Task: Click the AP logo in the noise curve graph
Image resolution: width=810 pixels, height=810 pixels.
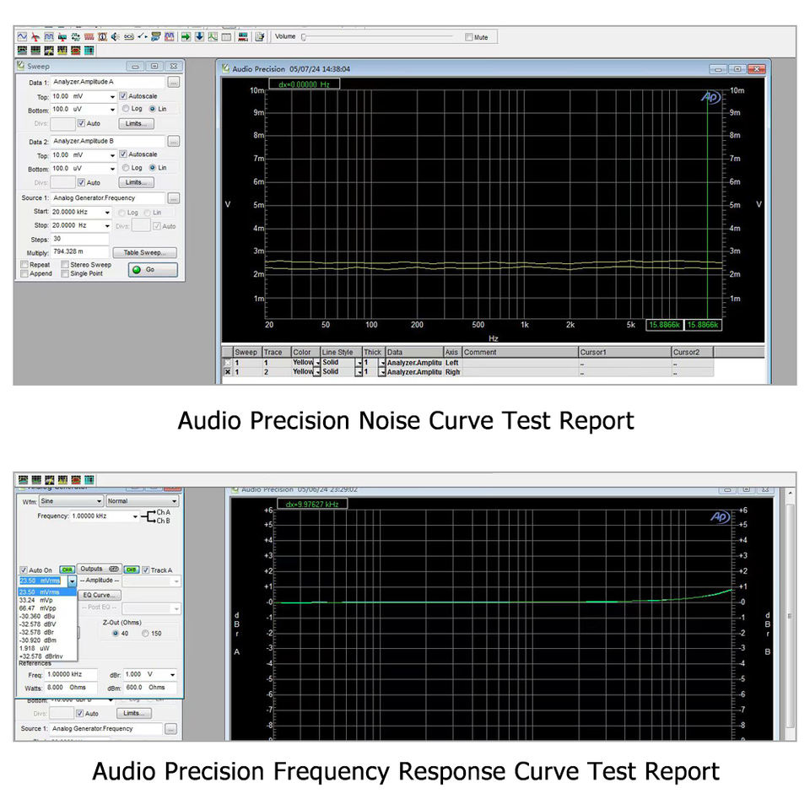Action: click(710, 96)
